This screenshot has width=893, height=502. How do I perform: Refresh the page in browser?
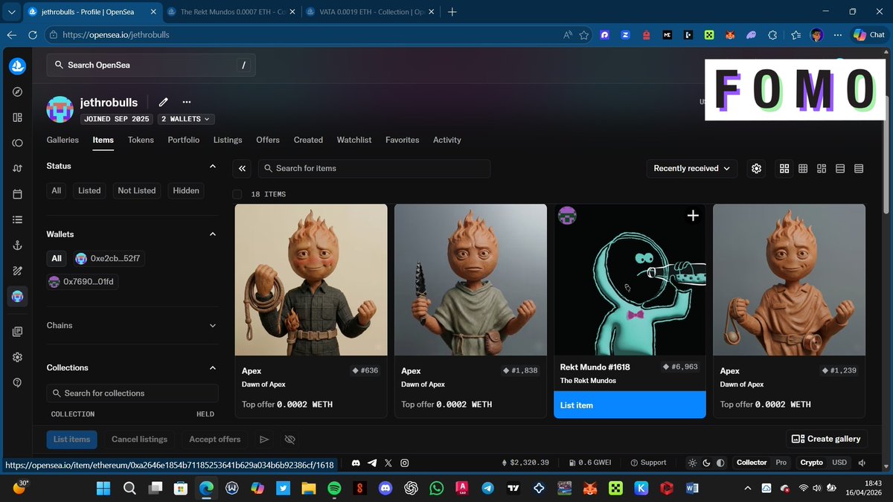coord(33,35)
